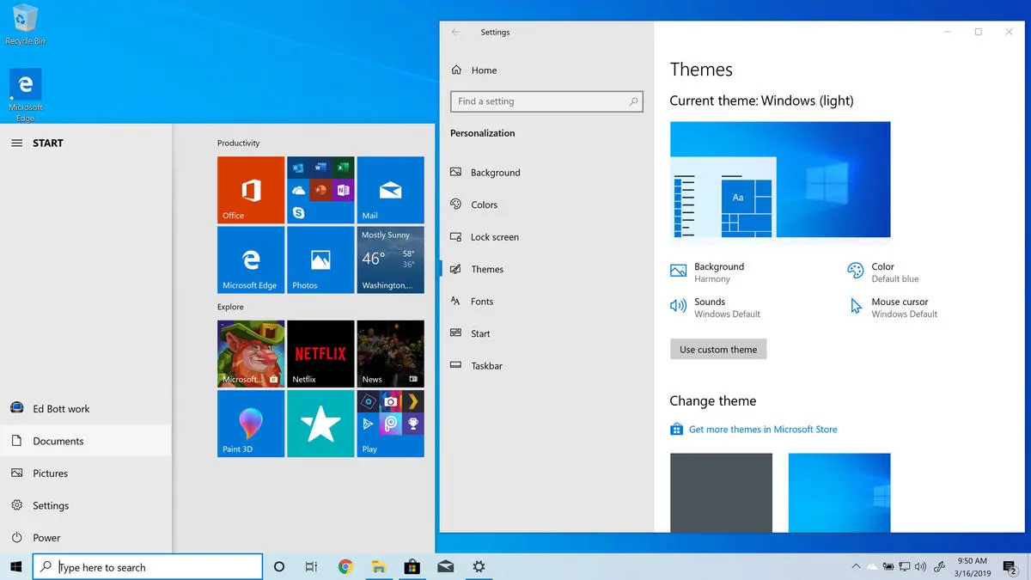
Task: Open the OneDrive cloud tray icon
Action: (873, 566)
